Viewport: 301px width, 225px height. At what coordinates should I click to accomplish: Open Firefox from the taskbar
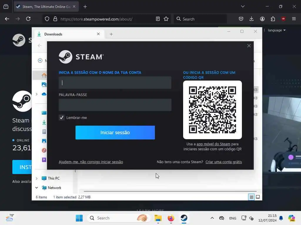(171, 218)
